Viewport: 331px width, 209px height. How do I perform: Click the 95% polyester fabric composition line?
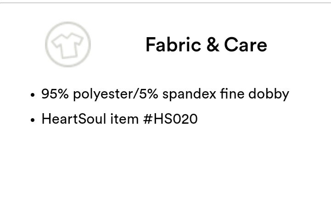coord(165,94)
